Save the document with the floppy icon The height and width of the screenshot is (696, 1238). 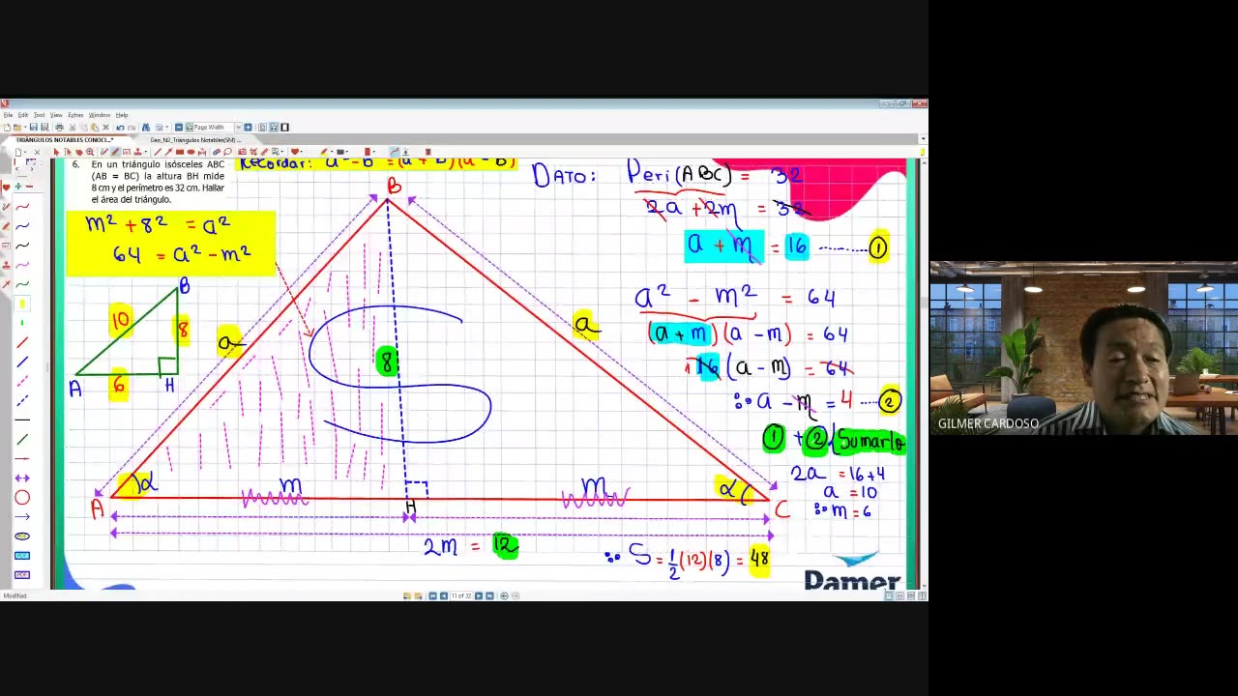point(33,128)
